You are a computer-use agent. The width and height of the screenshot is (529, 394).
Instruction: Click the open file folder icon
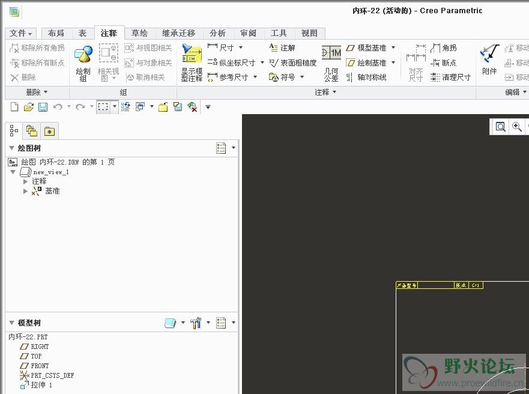29,108
